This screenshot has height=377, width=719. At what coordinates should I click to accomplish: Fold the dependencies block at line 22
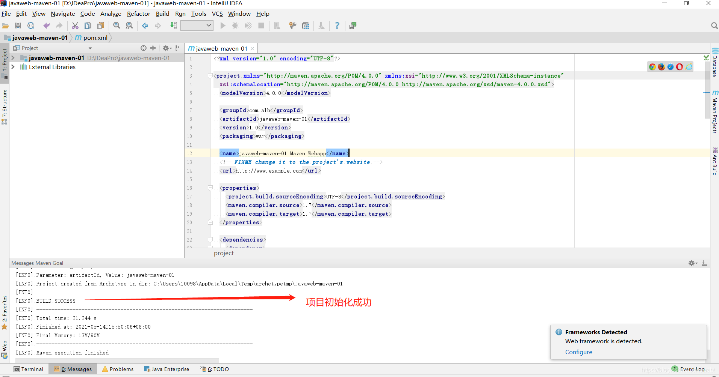coord(210,240)
